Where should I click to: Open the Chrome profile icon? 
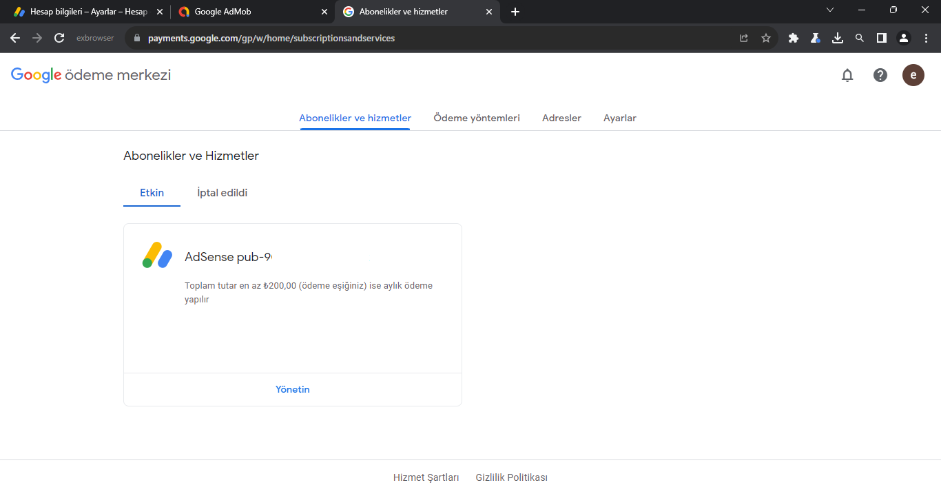tap(904, 38)
